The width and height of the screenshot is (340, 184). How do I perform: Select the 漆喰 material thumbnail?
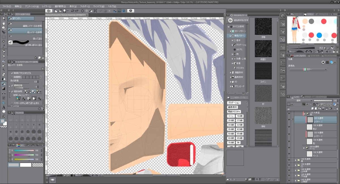point(263,27)
